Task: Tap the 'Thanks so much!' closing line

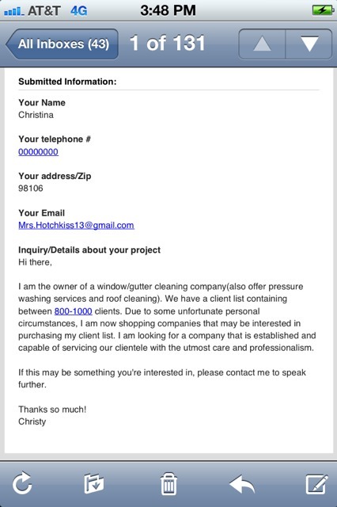Action: (x=52, y=410)
